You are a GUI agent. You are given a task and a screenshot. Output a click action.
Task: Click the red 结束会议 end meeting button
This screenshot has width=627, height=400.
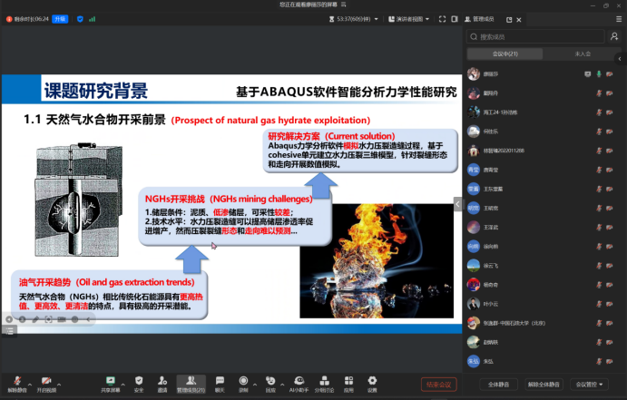coord(438,385)
